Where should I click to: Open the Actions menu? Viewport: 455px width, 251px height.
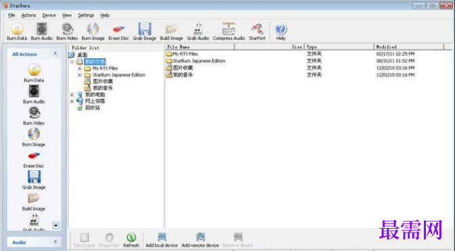coord(28,16)
